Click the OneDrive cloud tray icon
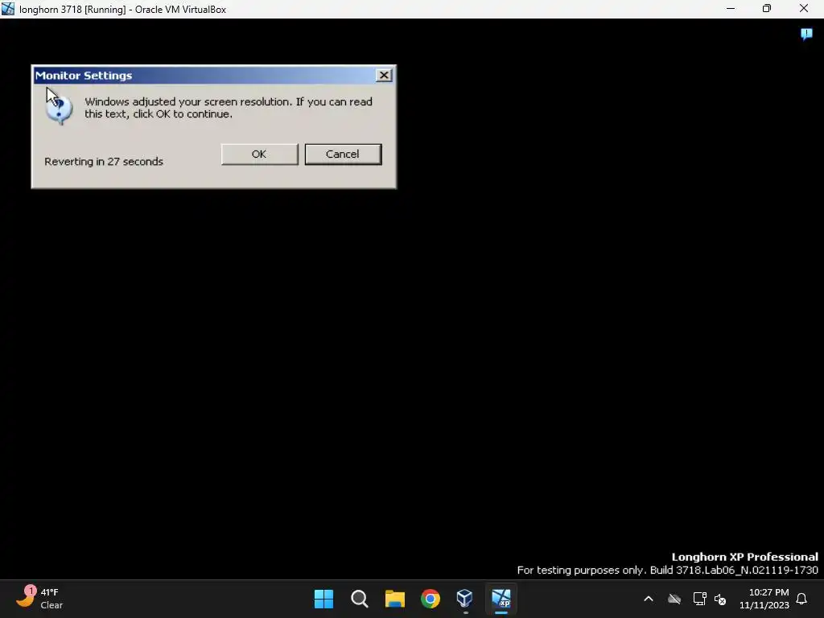 pos(674,599)
